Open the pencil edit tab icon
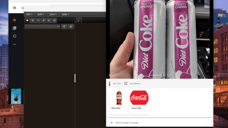Image resolution: width=228 pixels, height=128 pixels. point(43,20)
